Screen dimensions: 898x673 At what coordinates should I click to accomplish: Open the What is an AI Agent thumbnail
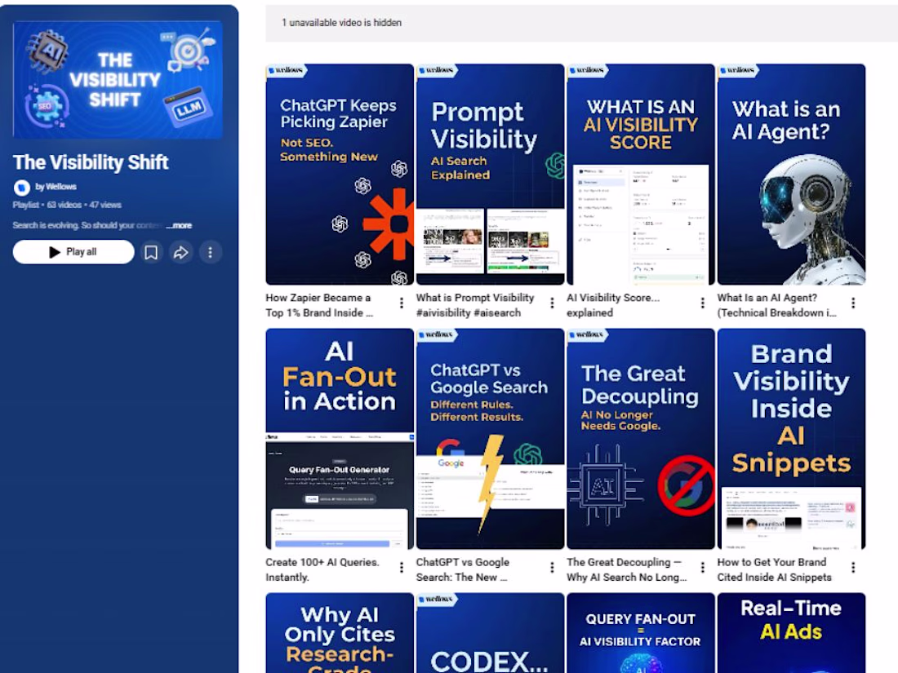792,175
